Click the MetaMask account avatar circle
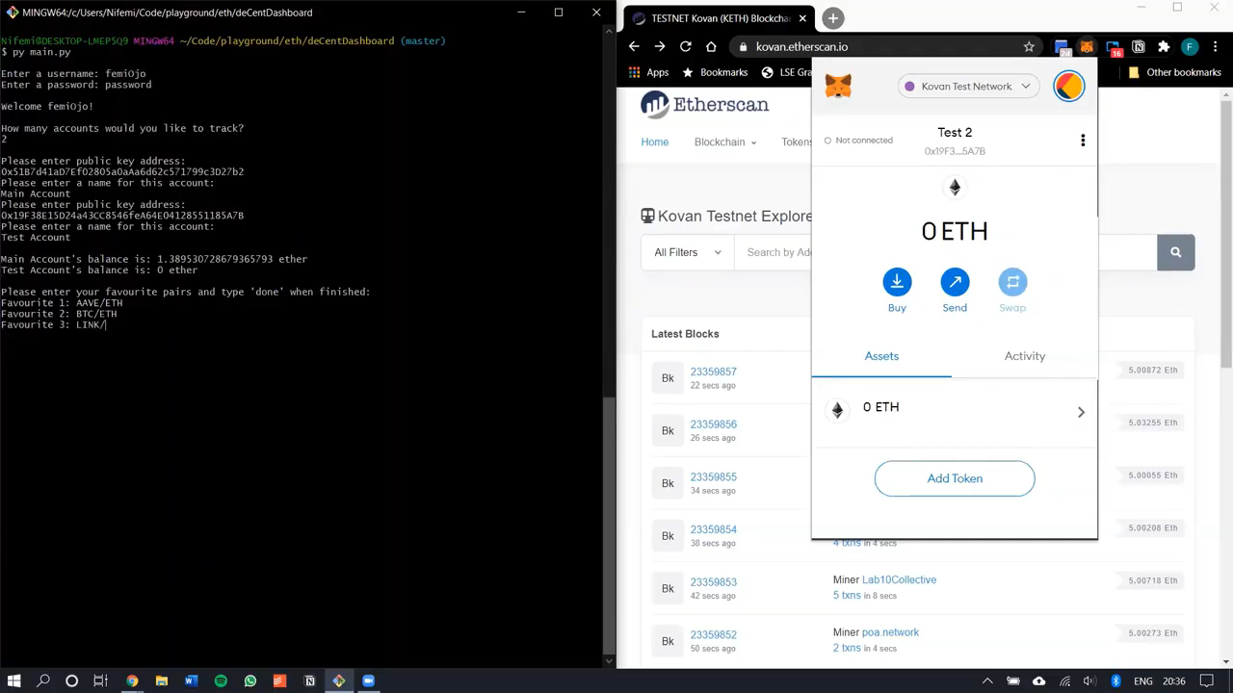The width and height of the screenshot is (1233, 693). 1068,86
